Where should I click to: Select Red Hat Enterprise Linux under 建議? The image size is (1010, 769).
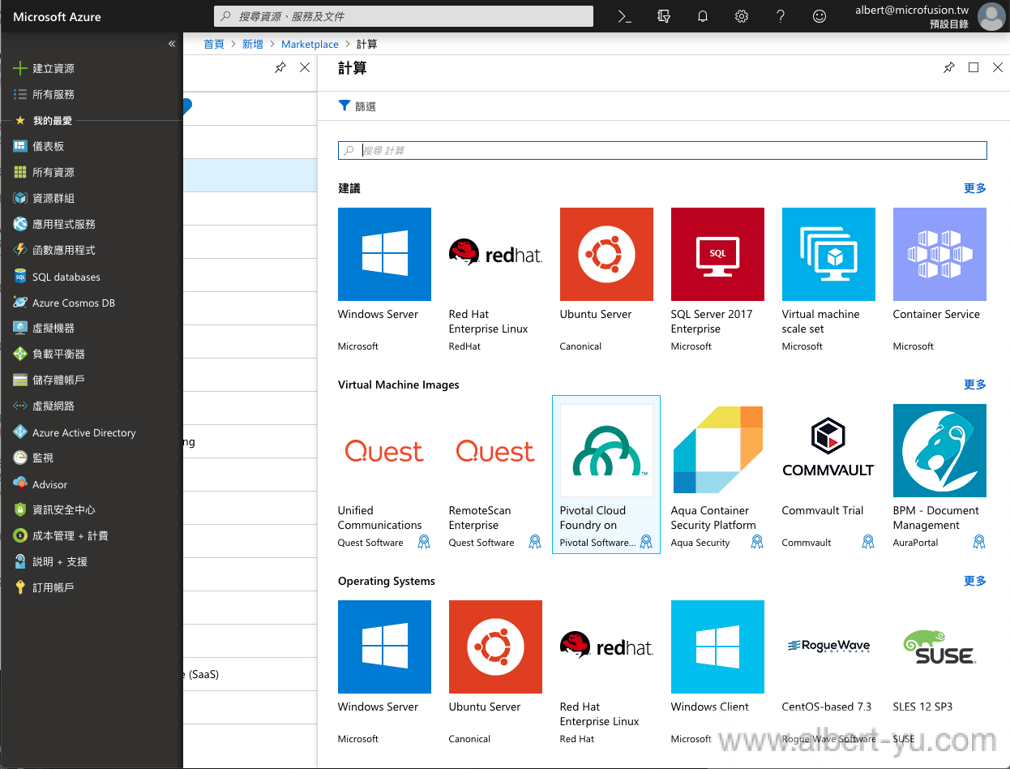(495, 281)
